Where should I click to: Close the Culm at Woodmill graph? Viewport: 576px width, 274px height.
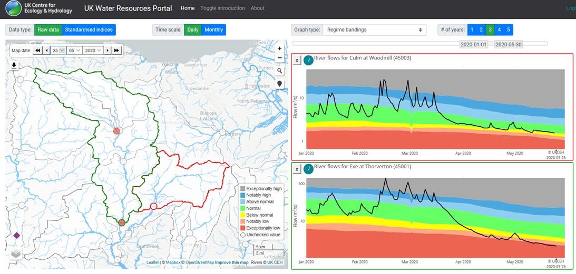[x=297, y=60]
